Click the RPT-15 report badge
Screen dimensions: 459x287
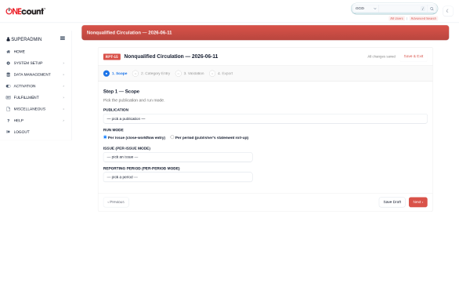[x=112, y=56]
